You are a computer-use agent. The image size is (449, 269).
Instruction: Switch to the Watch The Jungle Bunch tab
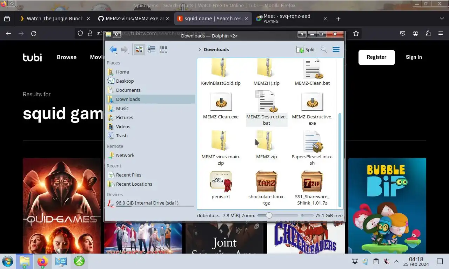tap(55, 19)
